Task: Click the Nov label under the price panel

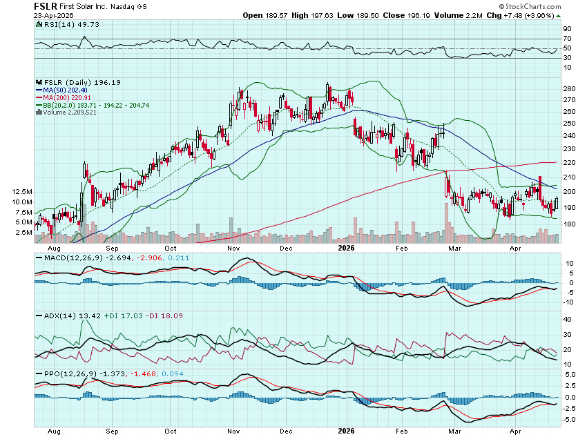Action: [233, 247]
